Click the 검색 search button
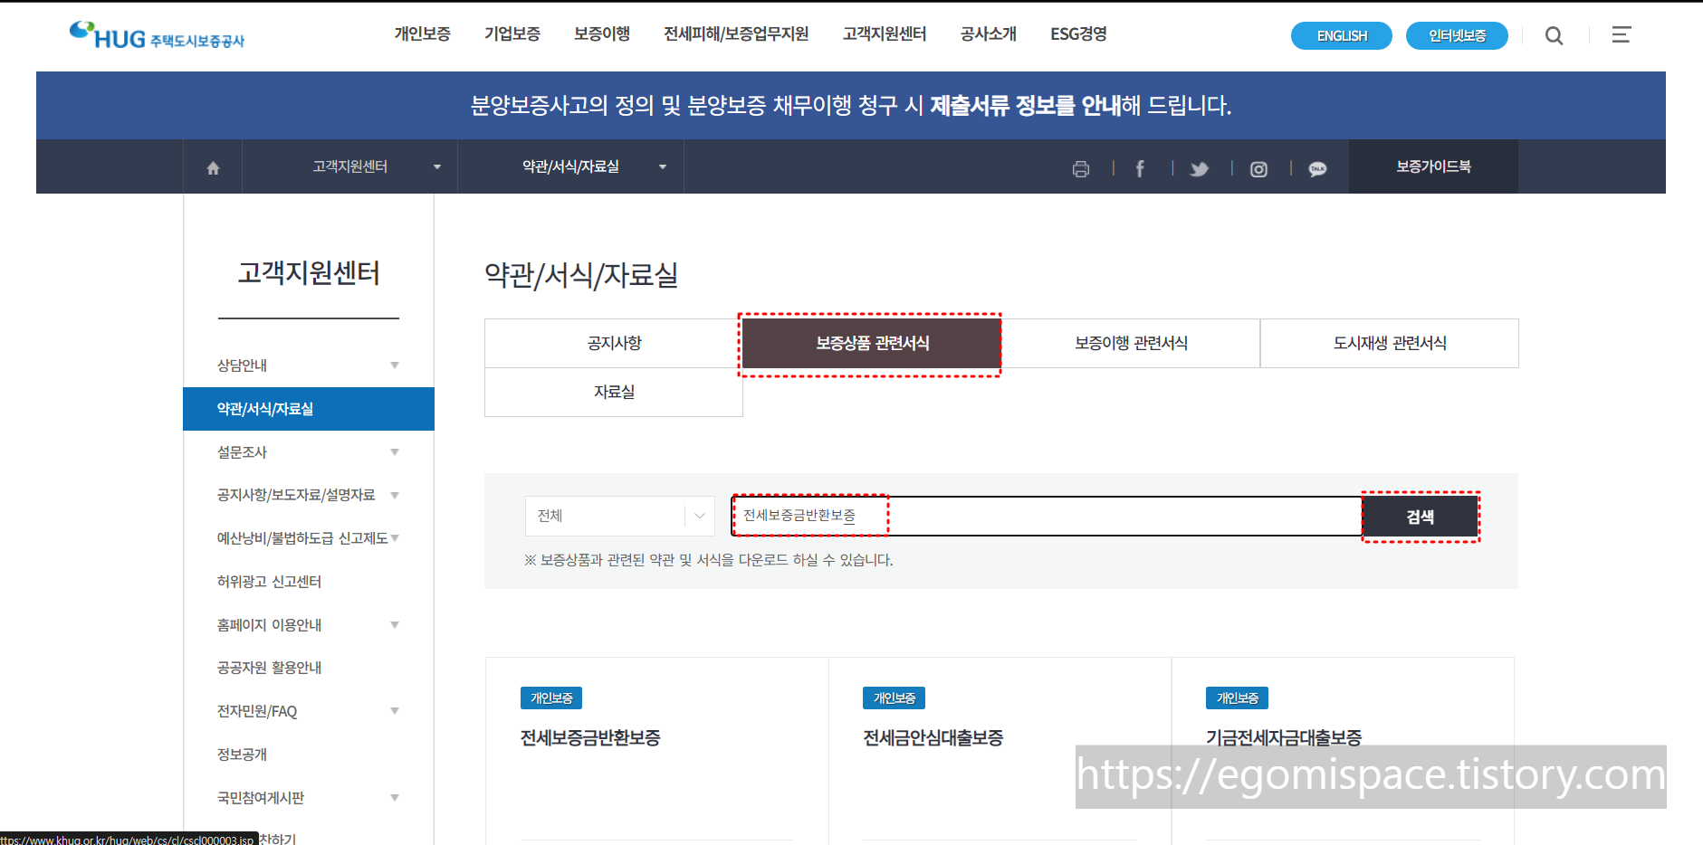 tap(1420, 517)
